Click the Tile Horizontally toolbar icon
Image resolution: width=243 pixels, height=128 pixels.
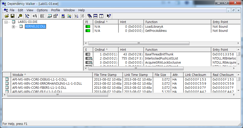95,16
